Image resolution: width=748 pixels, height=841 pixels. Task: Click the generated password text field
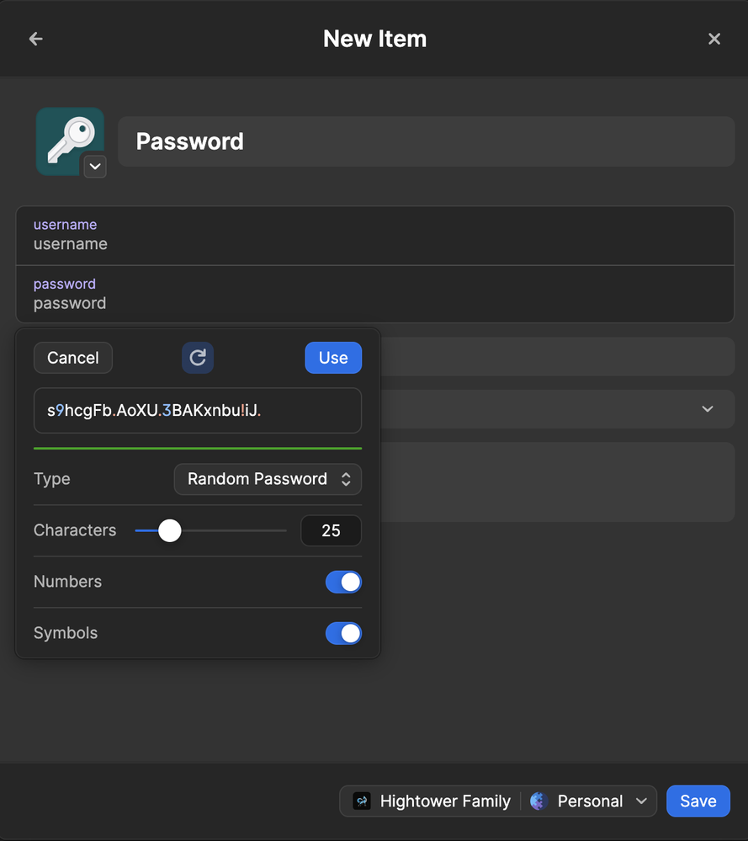point(198,411)
